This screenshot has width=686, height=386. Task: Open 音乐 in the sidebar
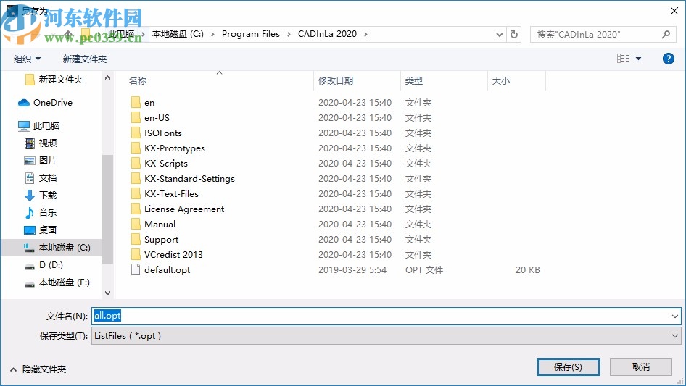coord(41,212)
